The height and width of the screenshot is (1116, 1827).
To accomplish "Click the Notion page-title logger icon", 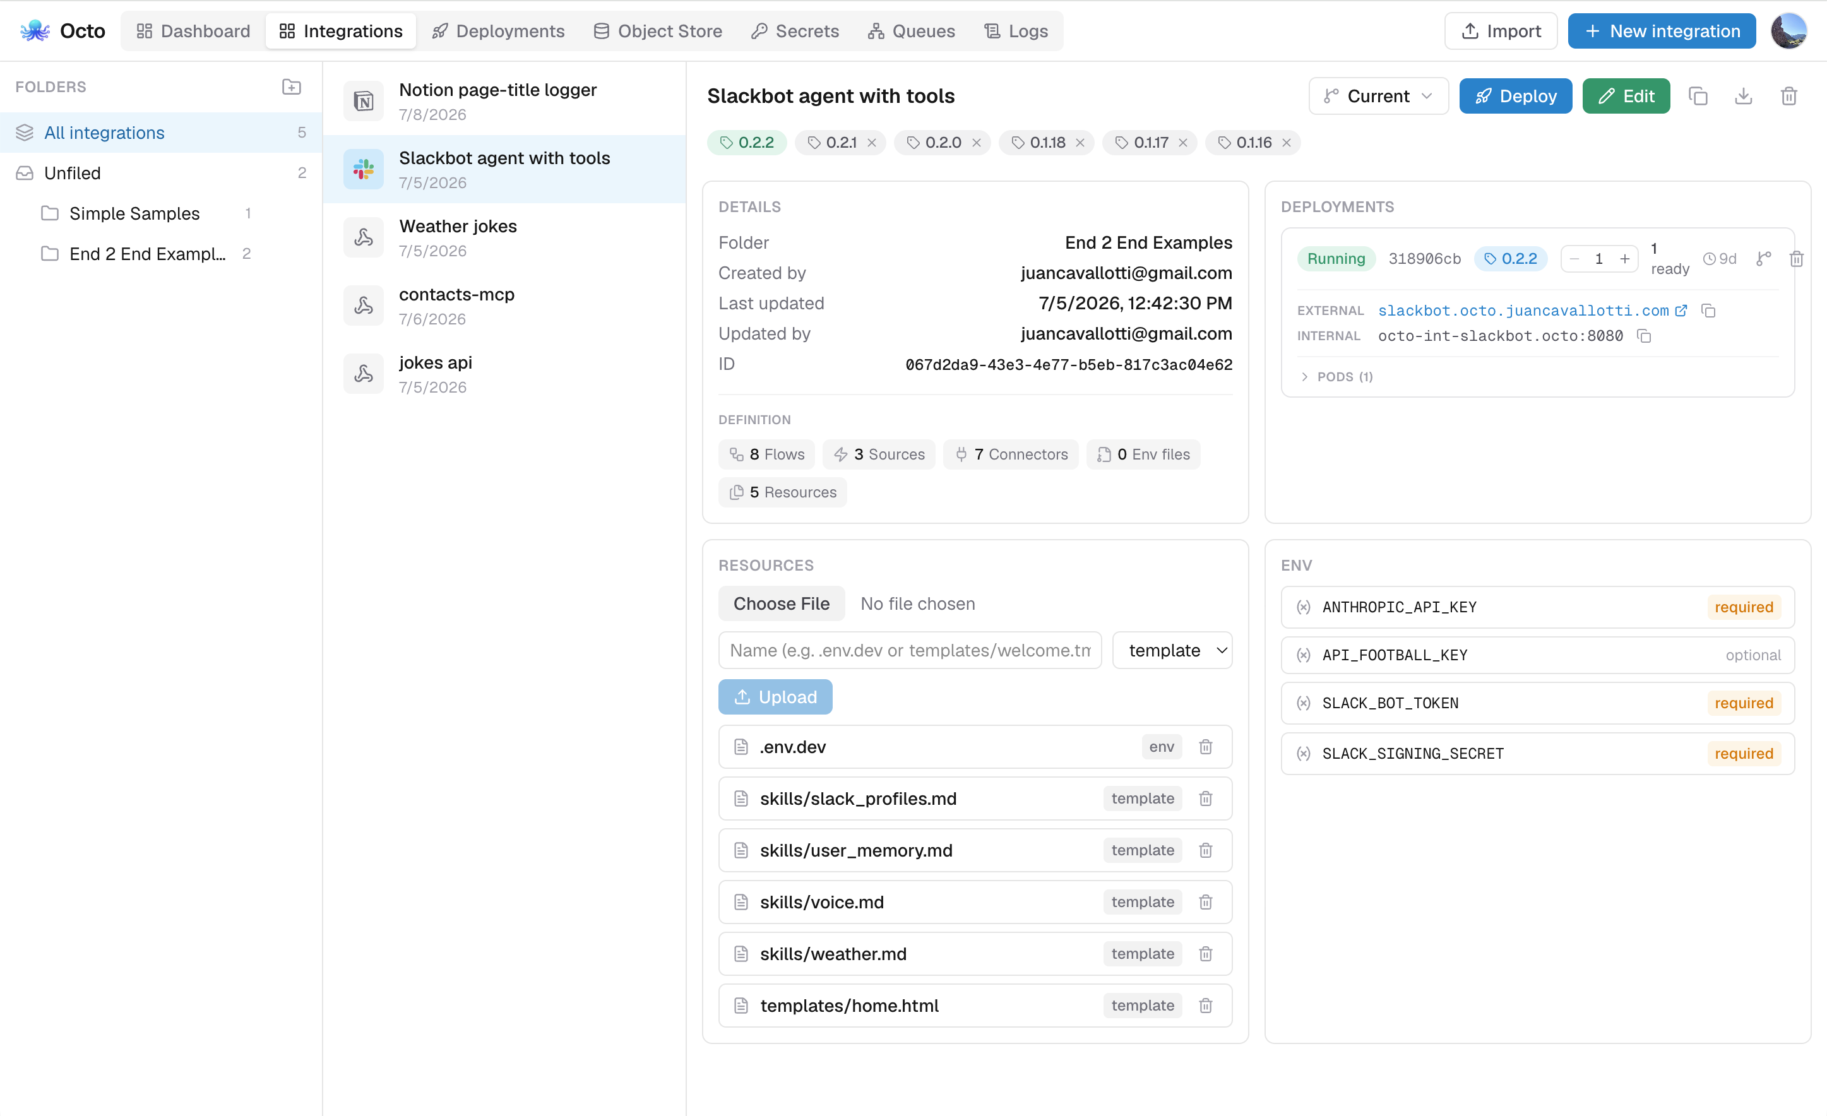I will tap(364, 101).
